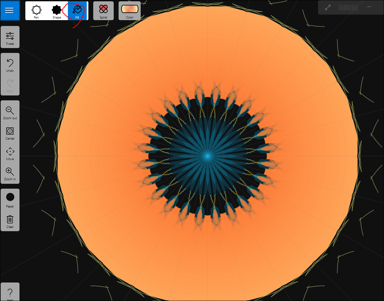Select the Fill bucket tool
The image size is (384, 301).
point(77,11)
